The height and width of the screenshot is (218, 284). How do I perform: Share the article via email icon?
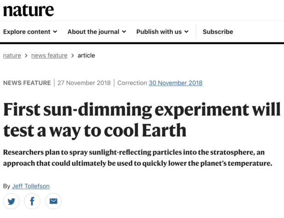(53, 201)
